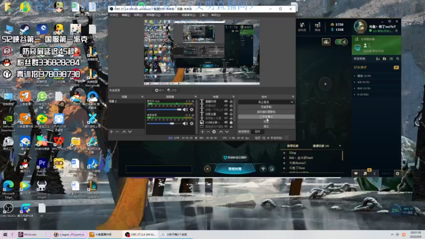Invite player 10ng with plus icon
This screenshot has width=425, height=239.
coord(284,153)
